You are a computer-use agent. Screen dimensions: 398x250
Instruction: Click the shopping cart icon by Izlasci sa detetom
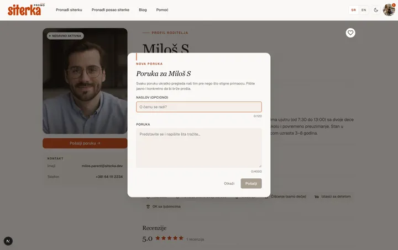(317, 196)
